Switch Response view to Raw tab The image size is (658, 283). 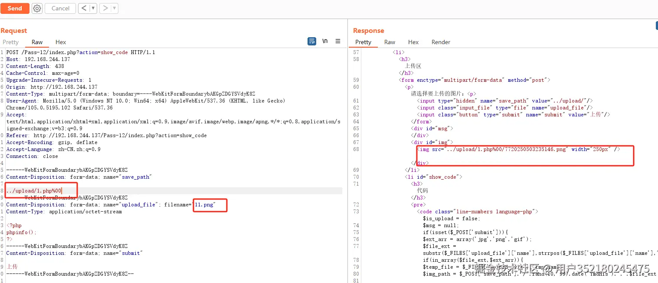point(390,42)
